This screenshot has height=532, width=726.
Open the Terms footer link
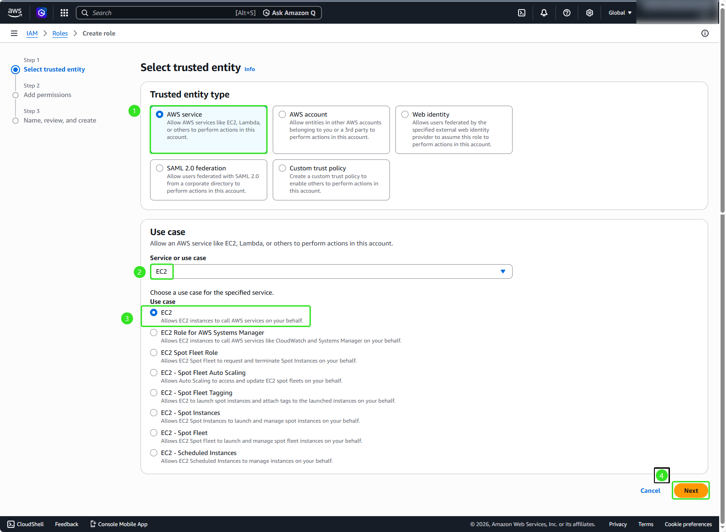pyautogui.click(x=646, y=524)
